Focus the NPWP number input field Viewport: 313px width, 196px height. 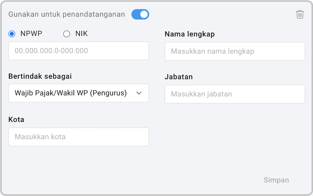[x=79, y=51]
